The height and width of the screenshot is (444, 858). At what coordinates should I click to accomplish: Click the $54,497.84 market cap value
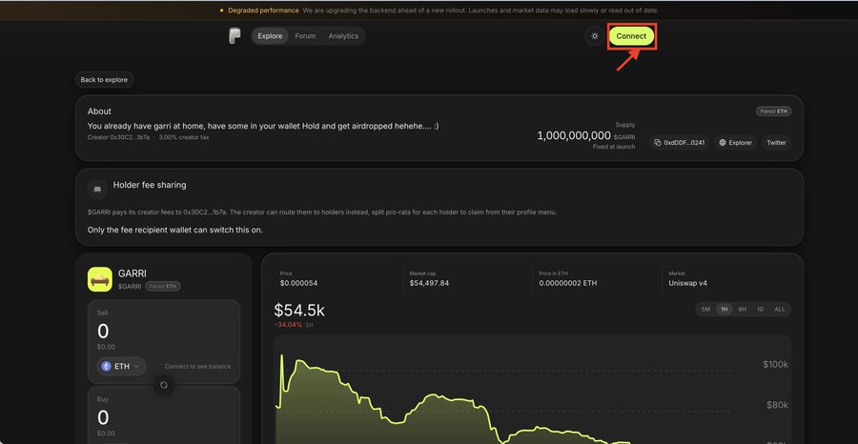(429, 283)
